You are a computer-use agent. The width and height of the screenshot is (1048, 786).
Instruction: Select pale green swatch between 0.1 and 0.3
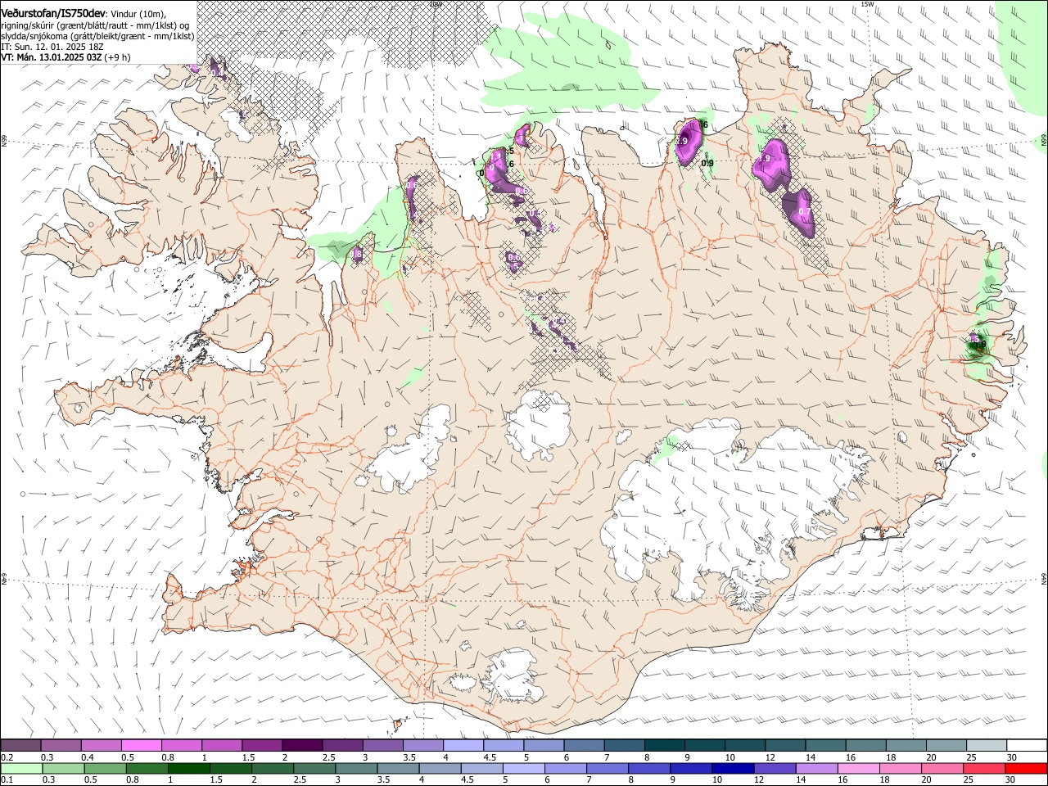click(20, 768)
